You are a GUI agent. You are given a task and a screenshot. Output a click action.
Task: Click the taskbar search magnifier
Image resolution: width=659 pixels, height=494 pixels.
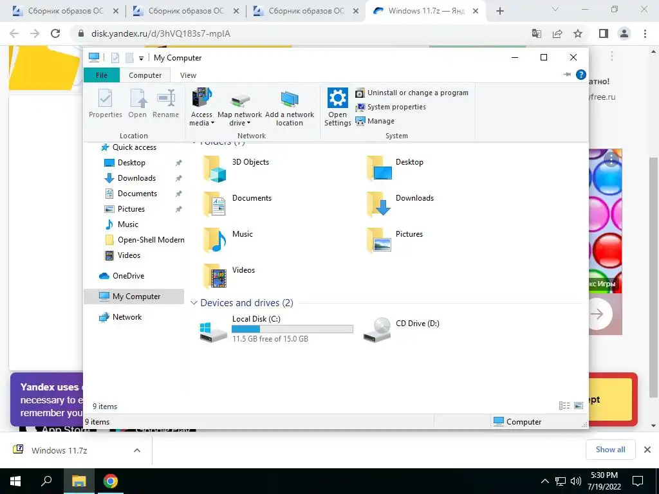[x=46, y=481]
